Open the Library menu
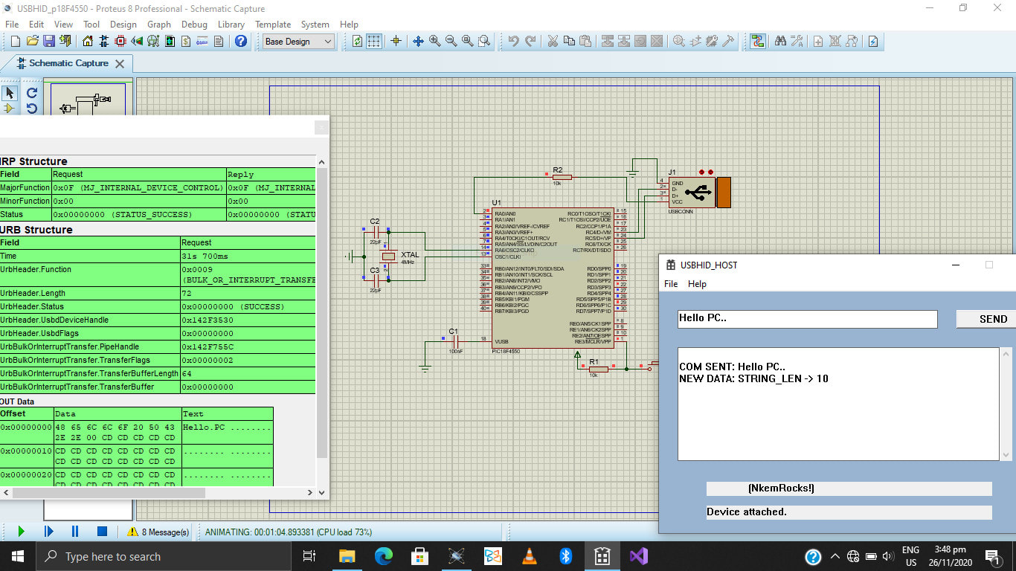1016x571 pixels. pyautogui.click(x=231, y=25)
